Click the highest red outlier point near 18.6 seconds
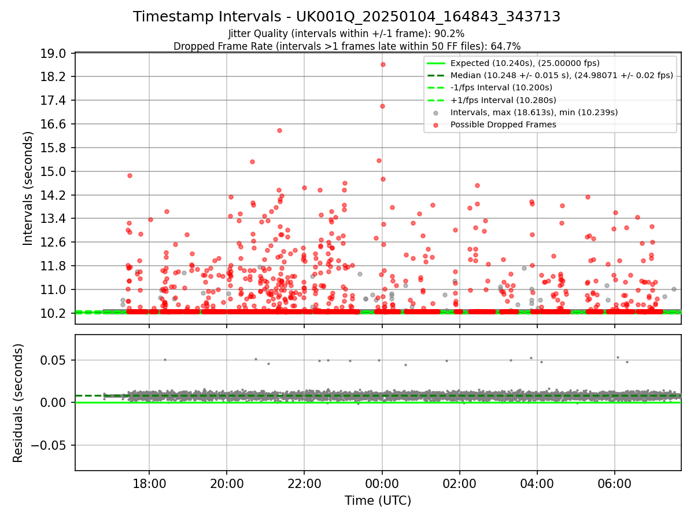This screenshot has height=521, width=694. [383, 64]
